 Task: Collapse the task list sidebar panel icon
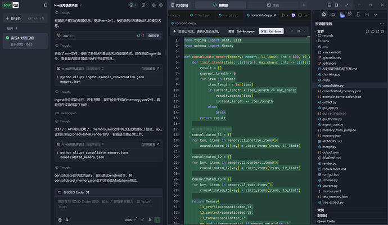coord(46,5)
